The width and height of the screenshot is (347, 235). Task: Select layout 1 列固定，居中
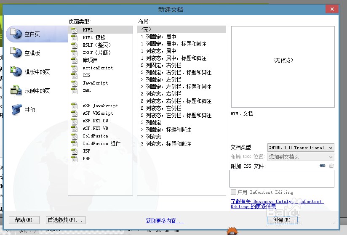(182, 37)
